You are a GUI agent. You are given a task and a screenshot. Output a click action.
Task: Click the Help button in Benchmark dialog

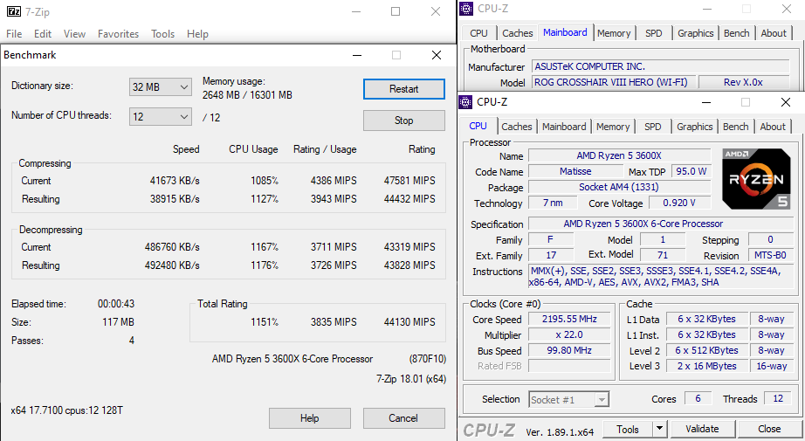tap(310, 418)
